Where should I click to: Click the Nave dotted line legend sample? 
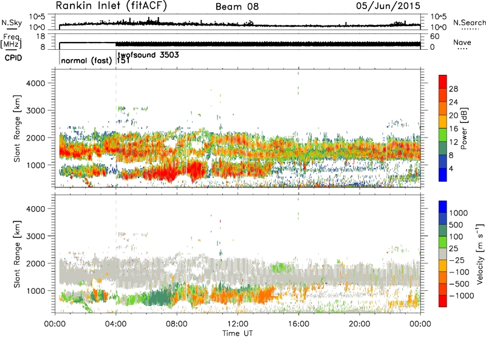(x=462, y=49)
